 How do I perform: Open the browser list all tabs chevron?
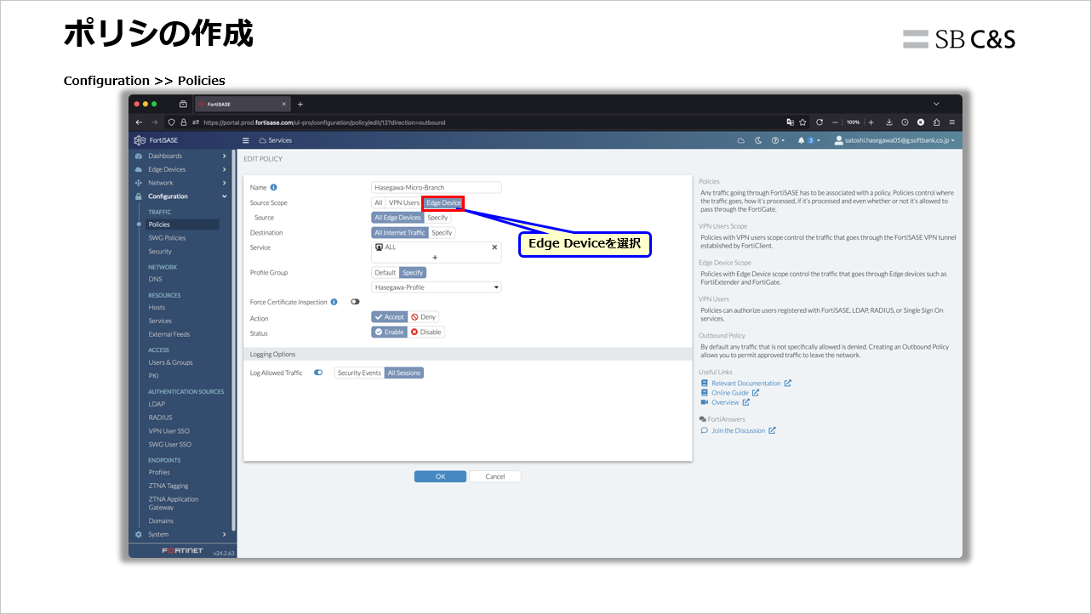click(x=936, y=104)
